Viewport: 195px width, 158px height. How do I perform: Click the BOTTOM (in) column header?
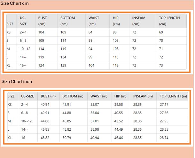[73, 96]
